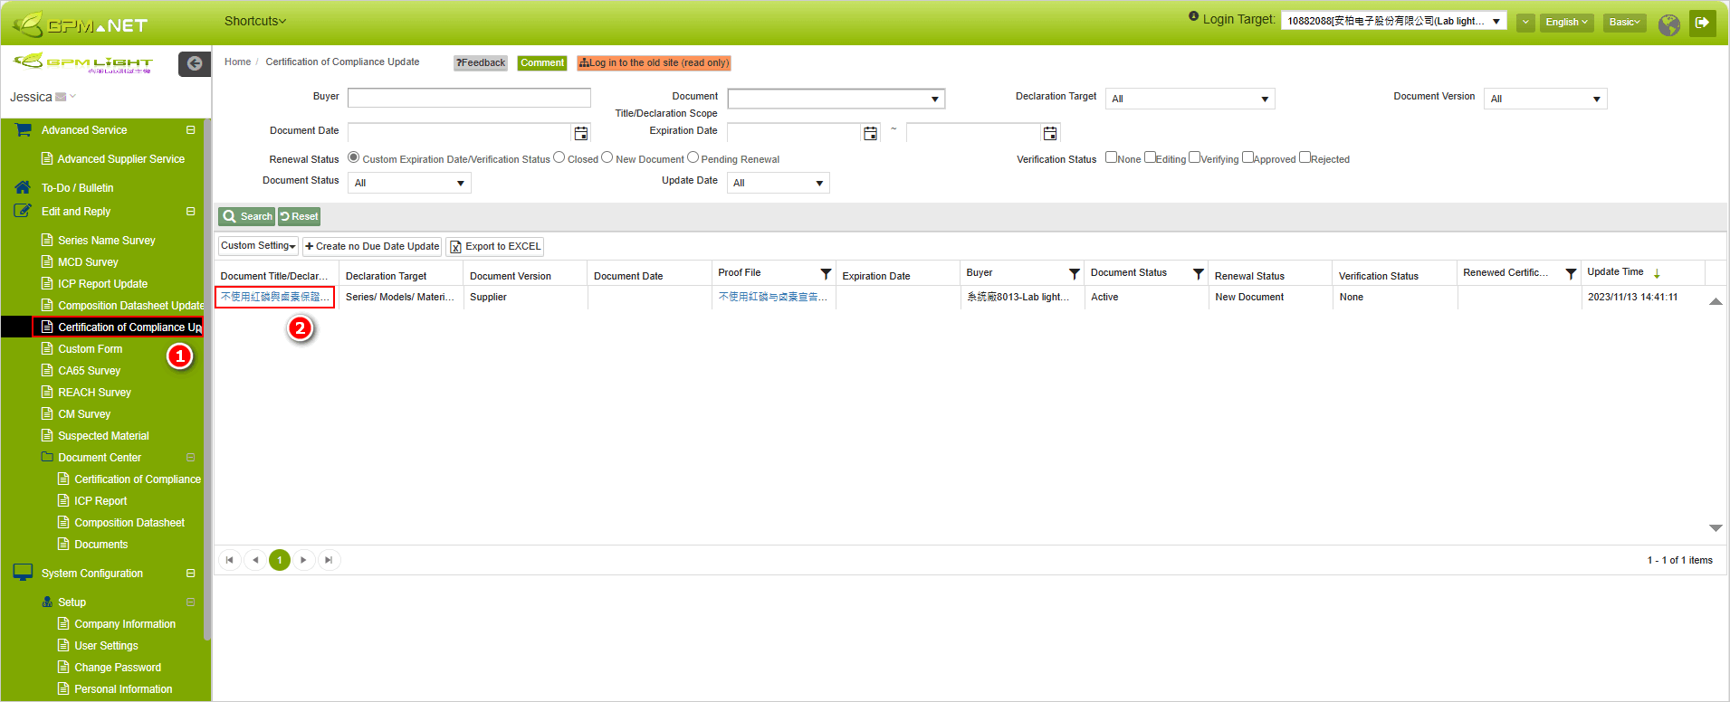Open Series Name Survey in sidebar
This screenshot has width=1730, height=702.
pos(107,240)
